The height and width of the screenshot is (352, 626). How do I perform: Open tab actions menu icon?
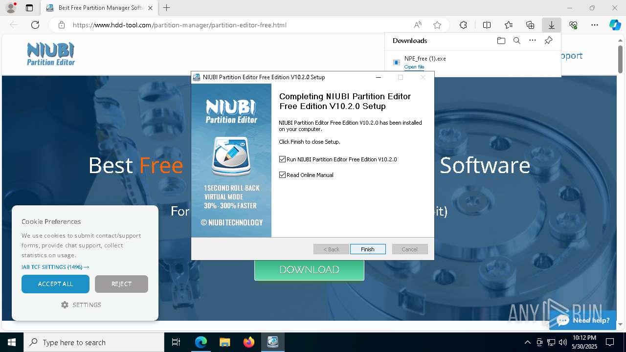coord(29,8)
